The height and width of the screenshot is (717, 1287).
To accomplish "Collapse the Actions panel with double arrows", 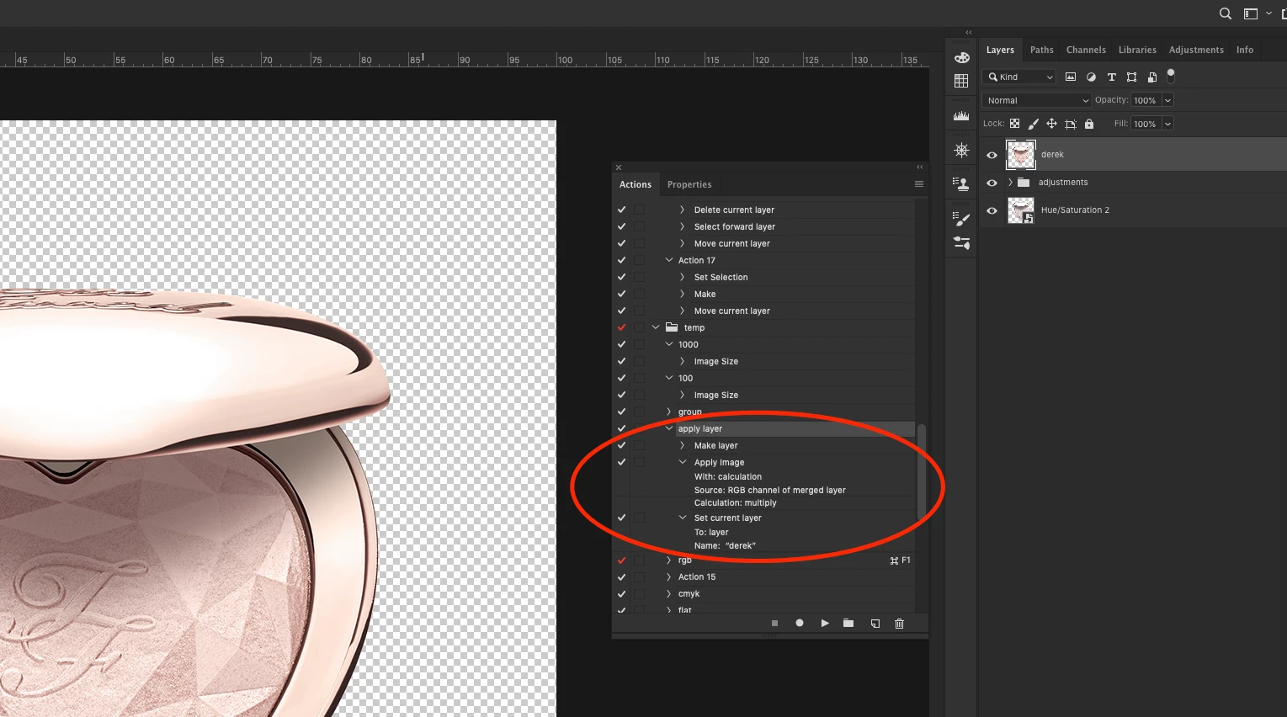I will tap(920, 167).
